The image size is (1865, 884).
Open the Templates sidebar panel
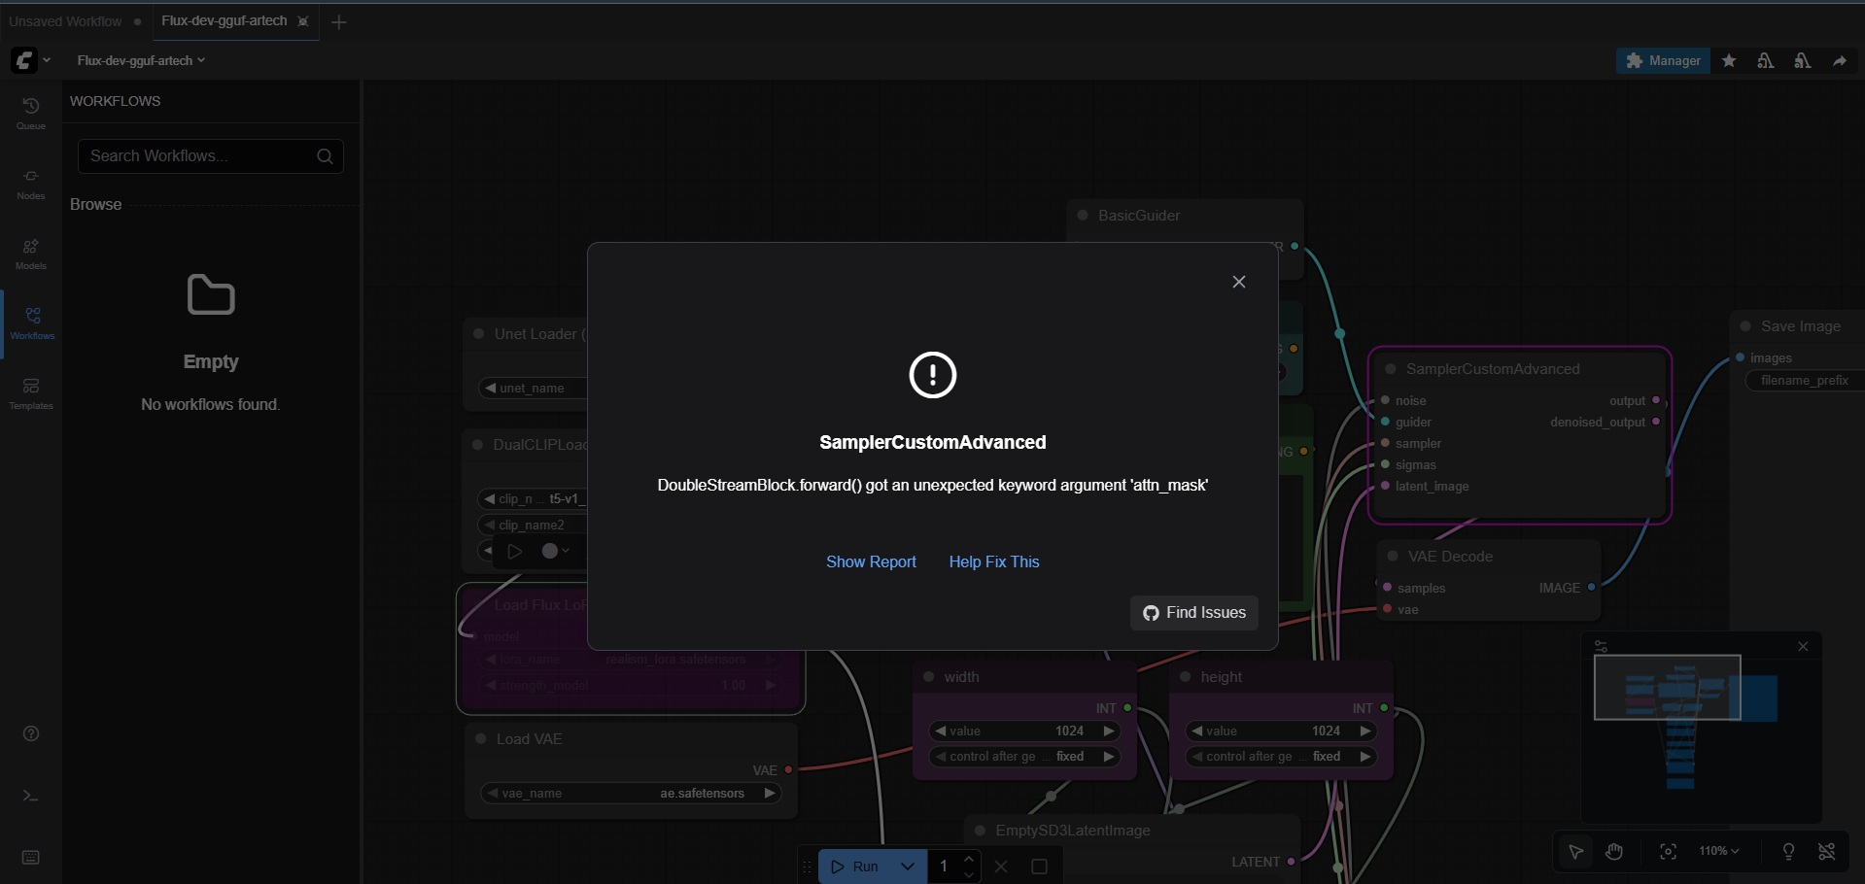tap(31, 392)
